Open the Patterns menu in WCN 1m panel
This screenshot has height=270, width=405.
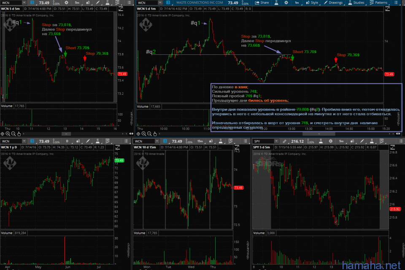point(378,3)
